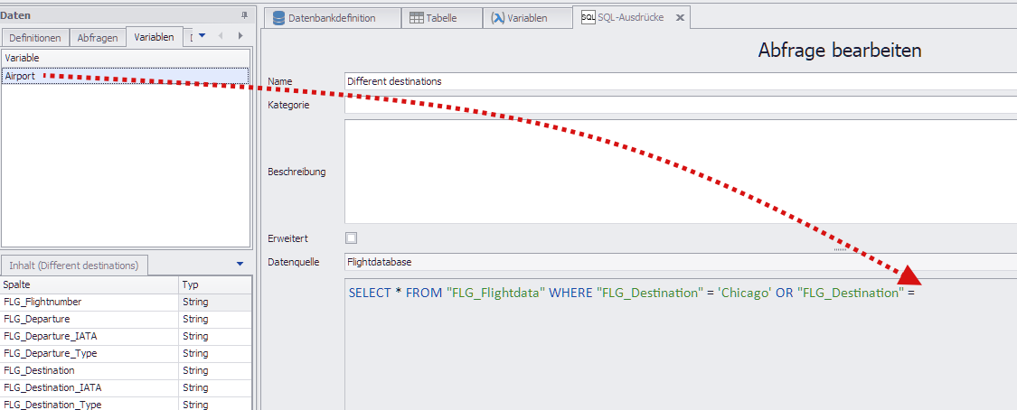
Task: Sort by the Spalte column header
Action: pos(90,284)
